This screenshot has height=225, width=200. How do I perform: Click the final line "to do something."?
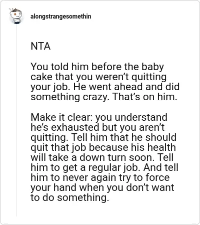[x=69, y=198]
